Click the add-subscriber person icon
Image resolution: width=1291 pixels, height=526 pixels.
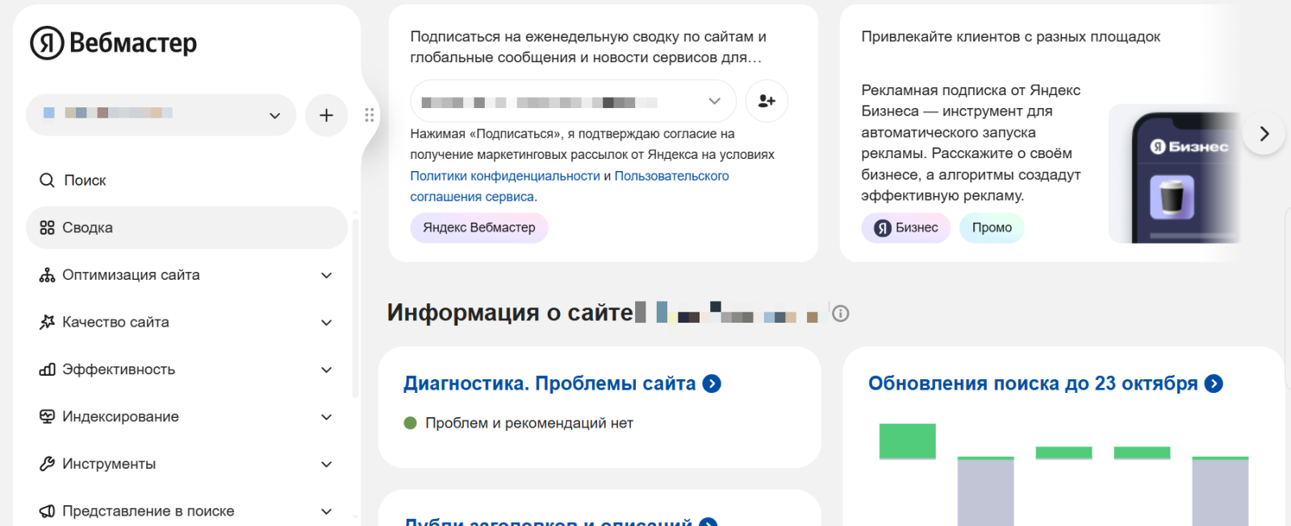[766, 101]
